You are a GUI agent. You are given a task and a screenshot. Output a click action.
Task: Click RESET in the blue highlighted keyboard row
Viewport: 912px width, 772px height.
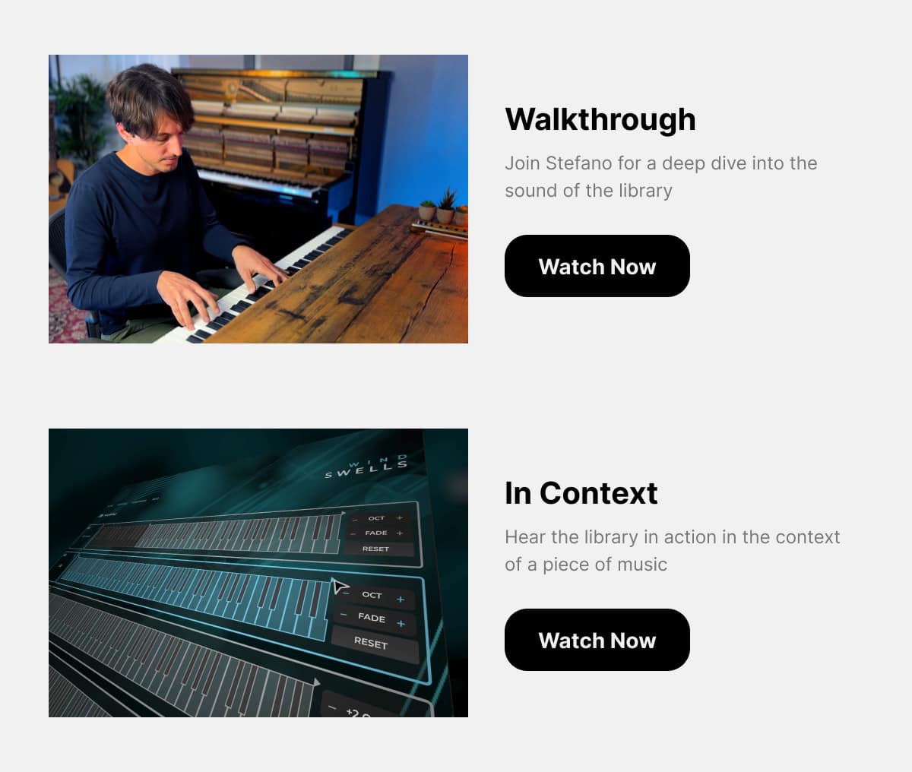pyautogui.click(x=372, y=643)
